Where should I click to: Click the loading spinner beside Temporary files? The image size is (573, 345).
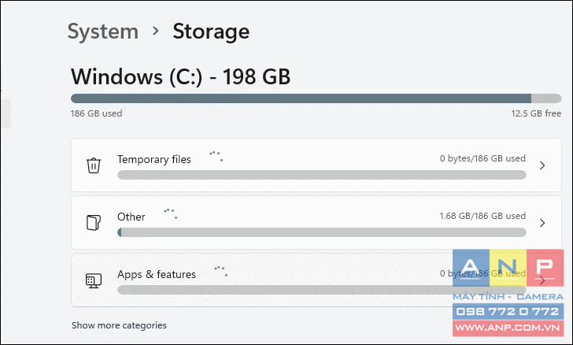(216, 156)
